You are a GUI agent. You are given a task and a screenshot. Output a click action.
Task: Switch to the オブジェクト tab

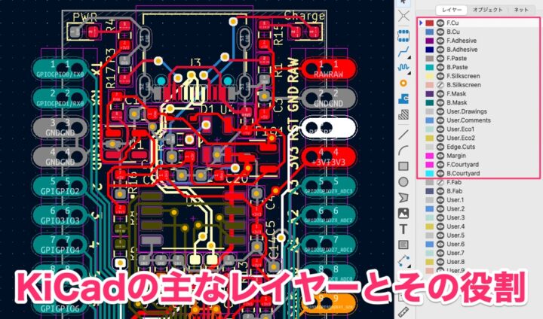[x=486, y=10]
